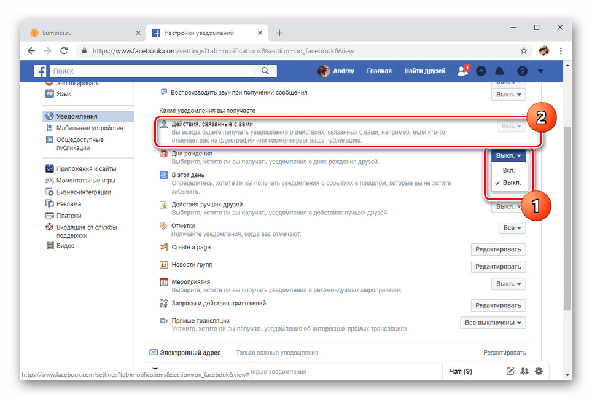
Task: Switch to the Lumpics.ru tab
Action: pos(85,33)
